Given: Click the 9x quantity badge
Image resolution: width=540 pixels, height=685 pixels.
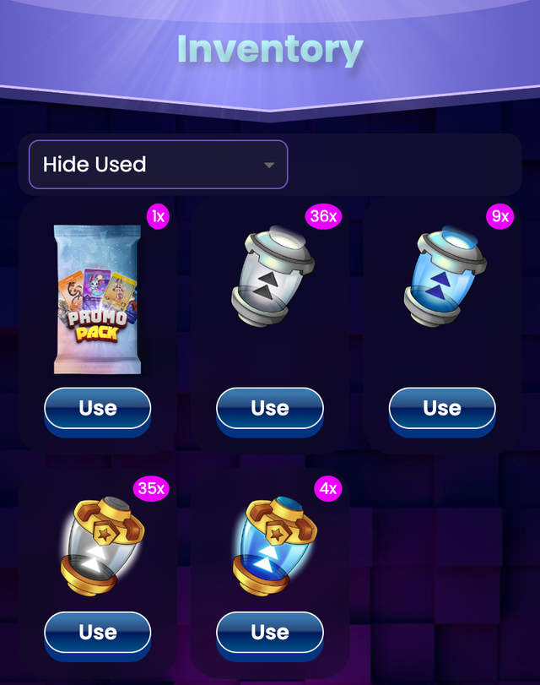Looking at the screenshot, I should [x=500, y=216].
